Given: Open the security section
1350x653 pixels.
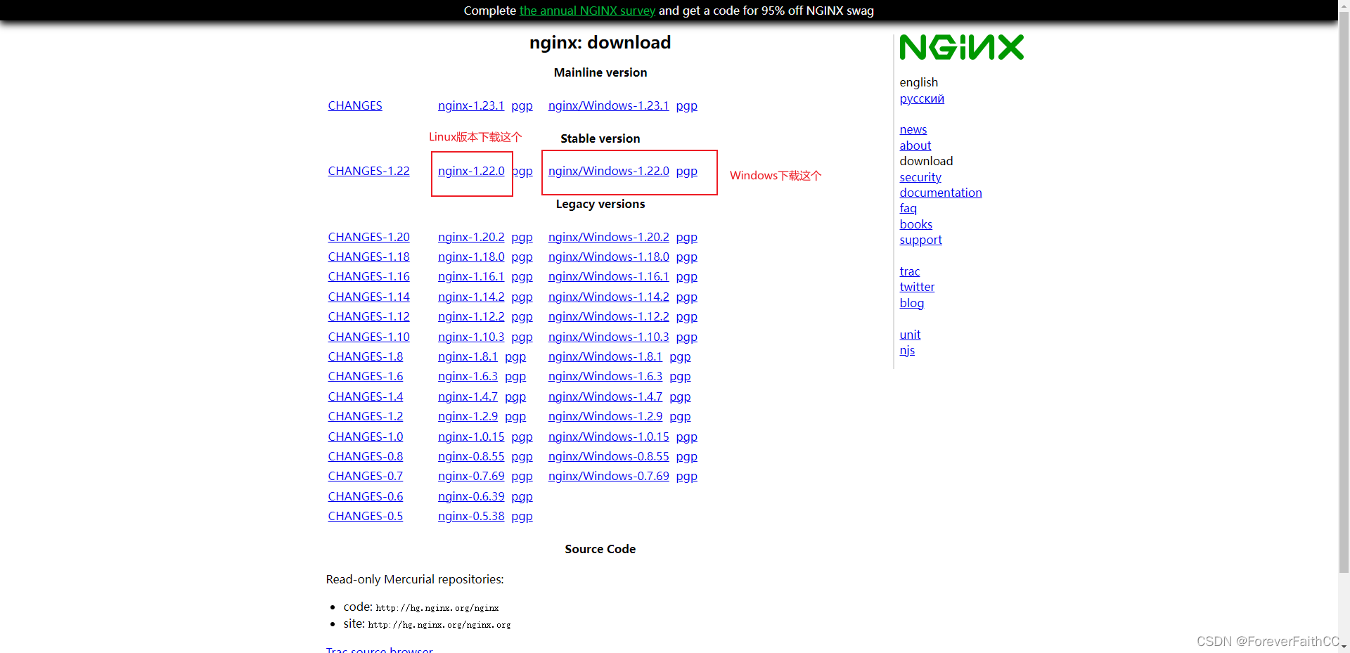Looking at the screenshot, I should click(x=920, y=177).
